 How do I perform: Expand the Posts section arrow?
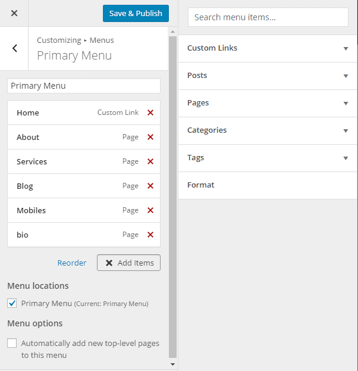coord(346,76)
